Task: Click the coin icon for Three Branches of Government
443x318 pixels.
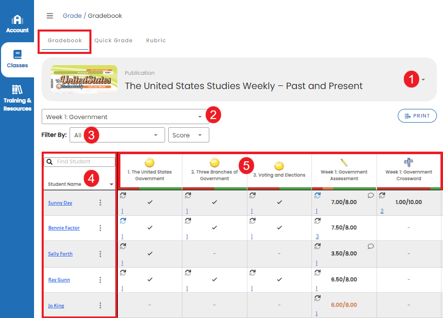Action: click(214, 163)
